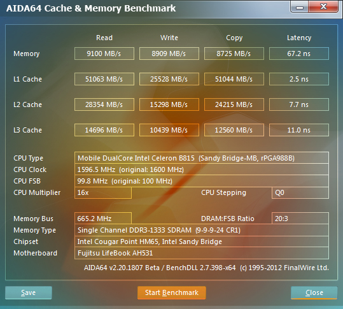Click the Start Benchmark button
343x309 pixels.
[172, 292]
